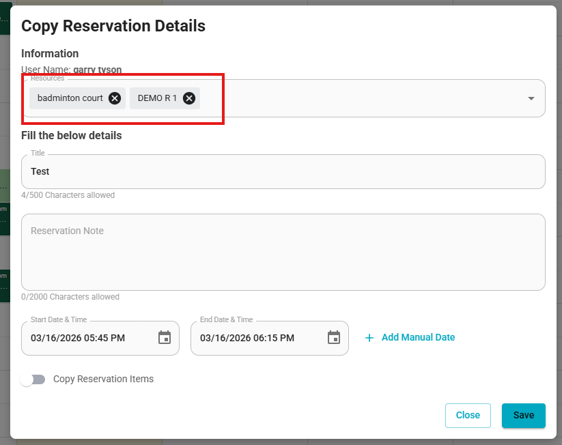Click into the Reservation Note text area

(283, 253)
